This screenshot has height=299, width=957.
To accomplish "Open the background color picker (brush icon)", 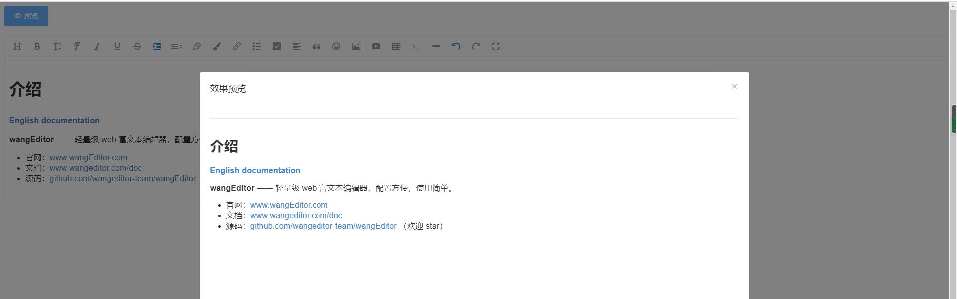I will click(x=217, y=46).
